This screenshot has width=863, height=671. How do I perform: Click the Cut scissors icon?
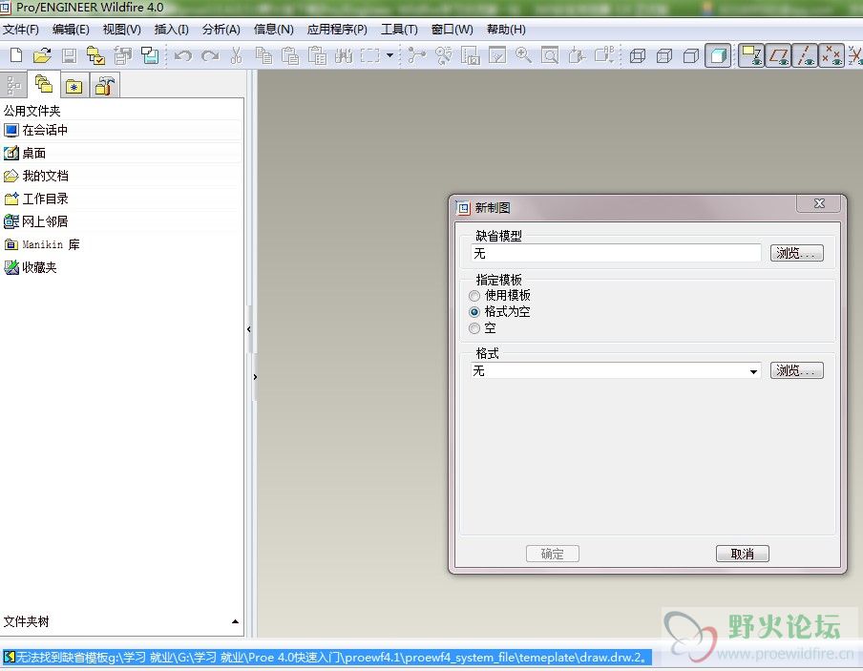(x=236, y=55)
